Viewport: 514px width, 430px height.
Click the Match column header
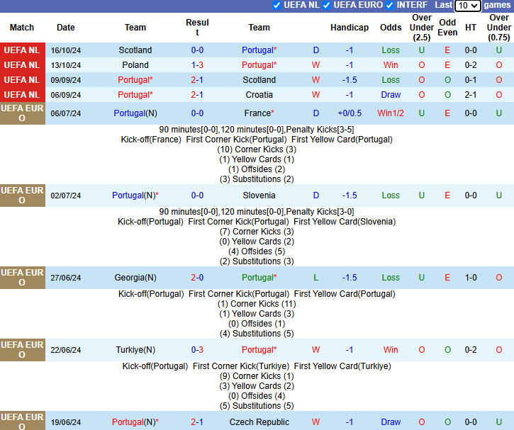coord(22,28)
